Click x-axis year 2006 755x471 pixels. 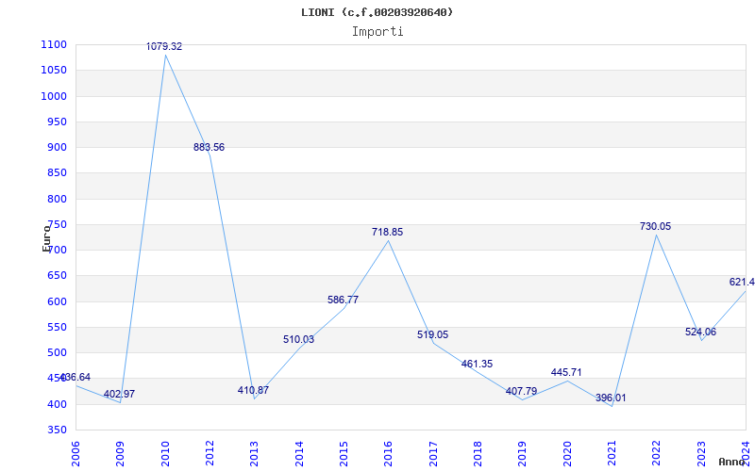(x=75, y=454)
